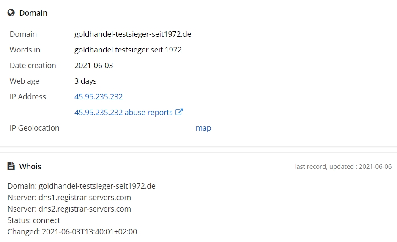
Task: Click the external link icon after abuse reports
Action: pyautogui.click(x=179, y=112)
